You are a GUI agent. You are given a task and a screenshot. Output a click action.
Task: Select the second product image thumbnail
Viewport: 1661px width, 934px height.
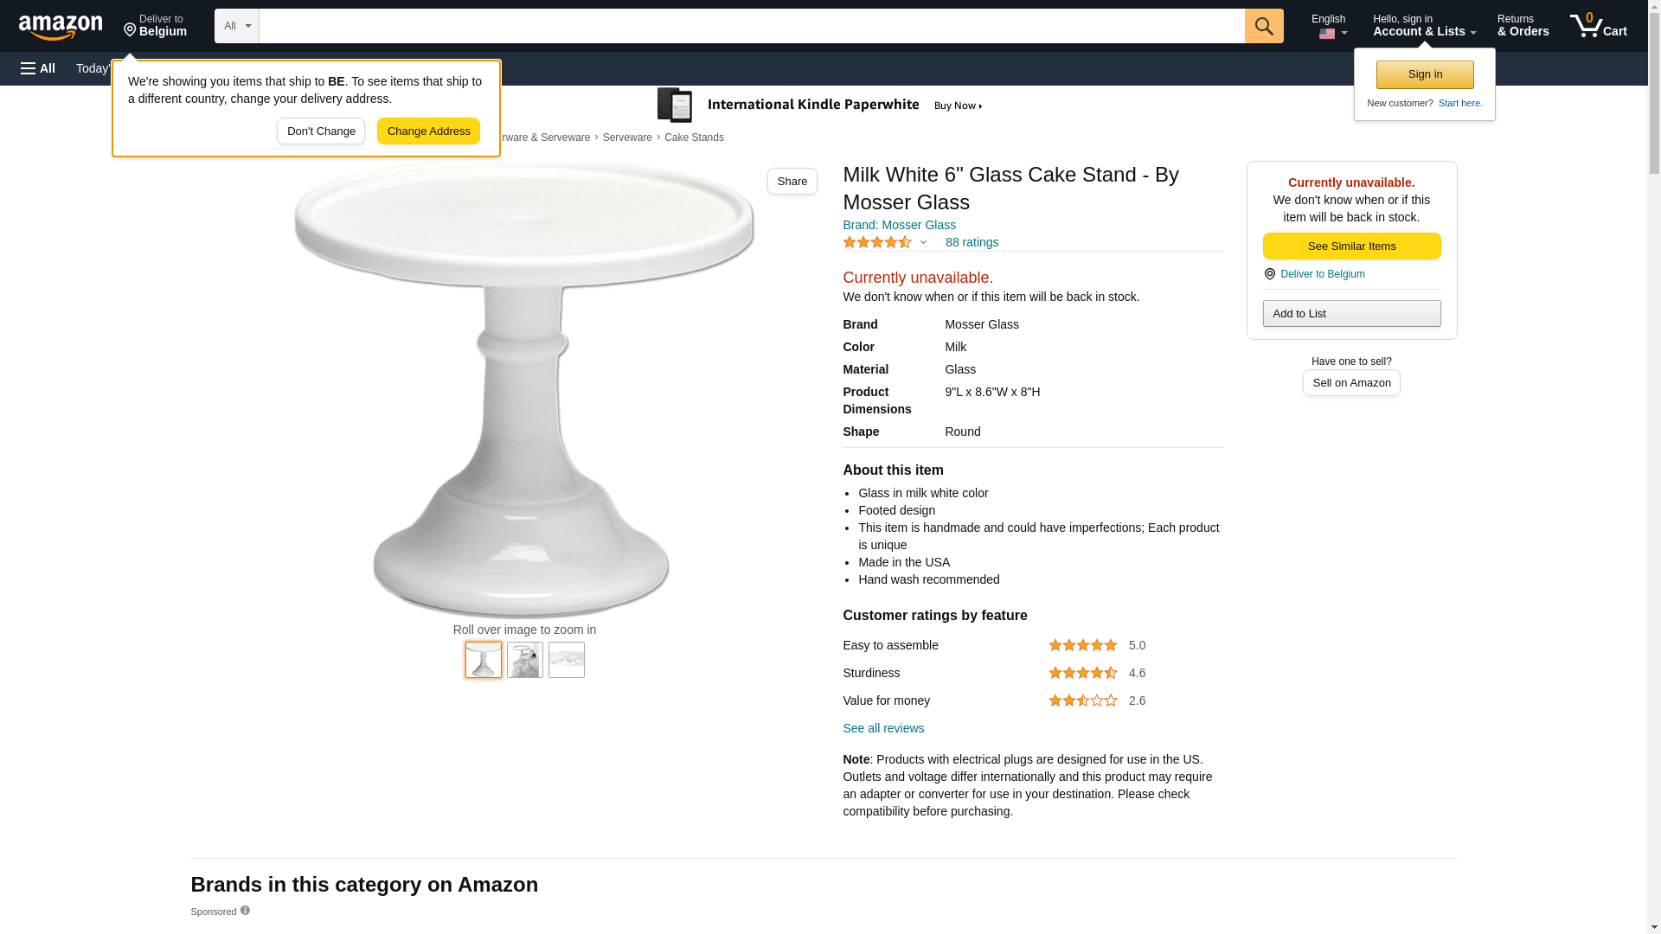coord(525,660)
